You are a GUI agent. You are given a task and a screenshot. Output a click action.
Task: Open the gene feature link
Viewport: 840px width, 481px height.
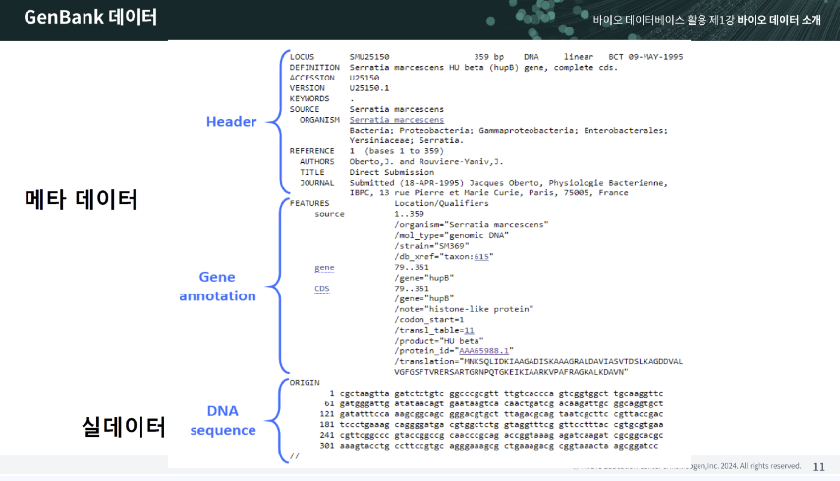coord(324,267)
